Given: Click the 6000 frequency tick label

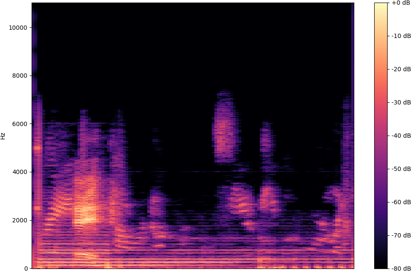Looking at the screenshot, I should tap(19, 124).
